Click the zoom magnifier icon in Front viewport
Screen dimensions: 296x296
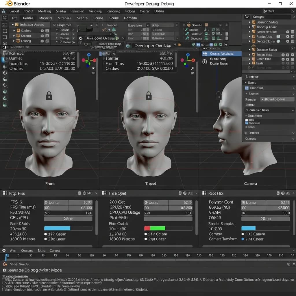click(93, 68)
